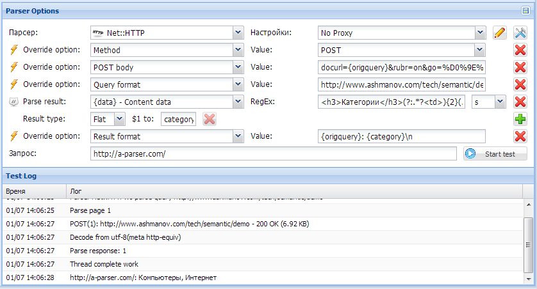Screen dimensions: 537x289
Task: Expand the Query format option dropdown
Action: click(238, 84)
